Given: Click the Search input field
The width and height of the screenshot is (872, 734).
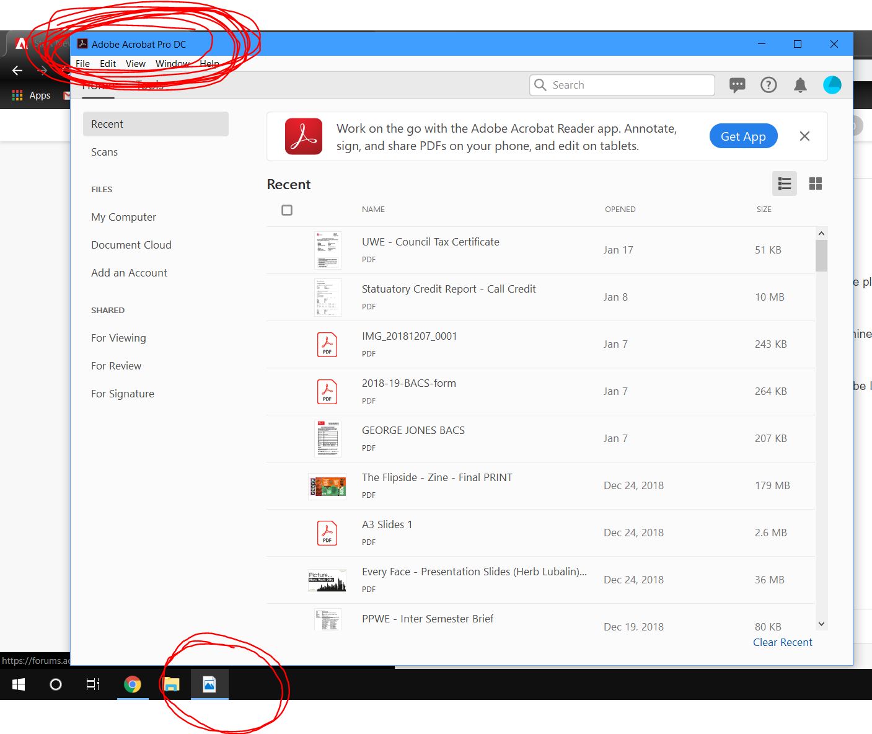Looking at the screenshot, I should (x=622, y=85).
